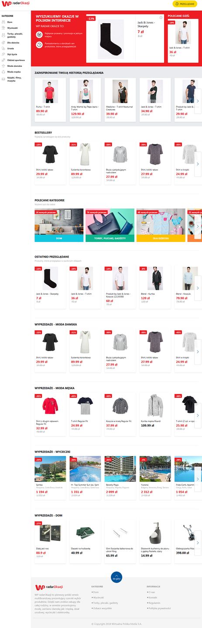Show next Ostatnio przeglądane products arrow

pos(198,289)
